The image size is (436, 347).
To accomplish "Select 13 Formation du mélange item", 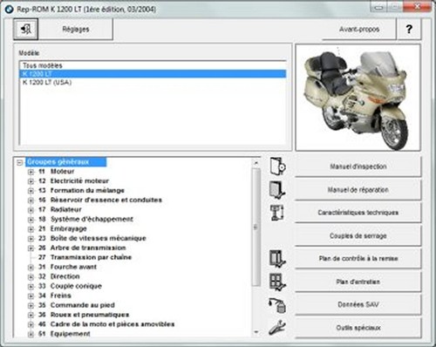I will click(81, 191).
